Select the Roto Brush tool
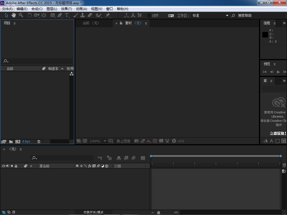Image resolution: width=287 pixels, height=215 pixels. click(x=98, y=15)
